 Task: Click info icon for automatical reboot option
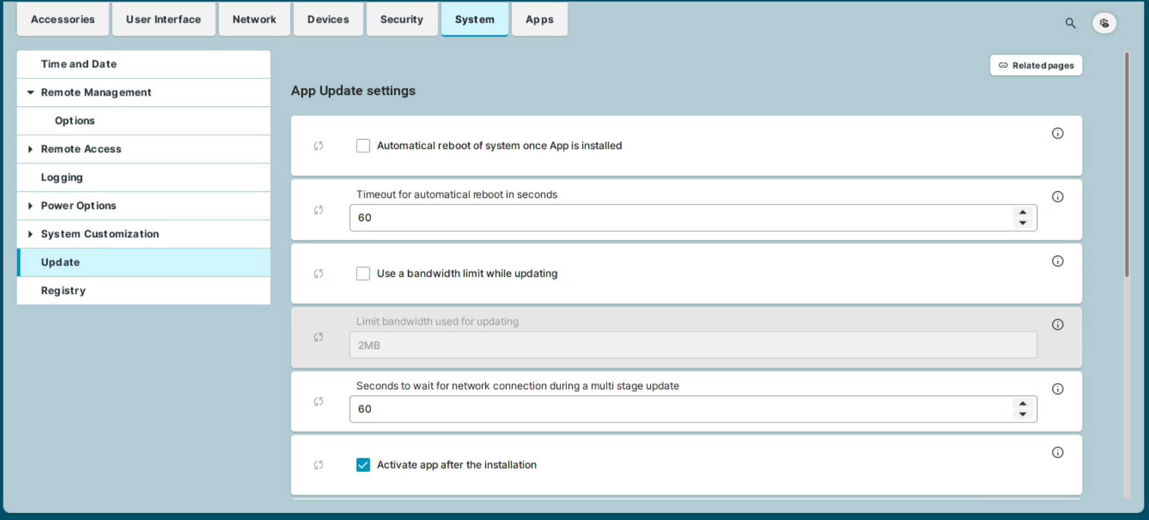click(x=1057, y=133)
